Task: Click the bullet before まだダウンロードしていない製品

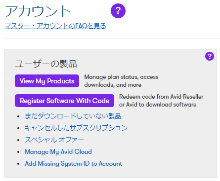Action: [x=18, y=116]
